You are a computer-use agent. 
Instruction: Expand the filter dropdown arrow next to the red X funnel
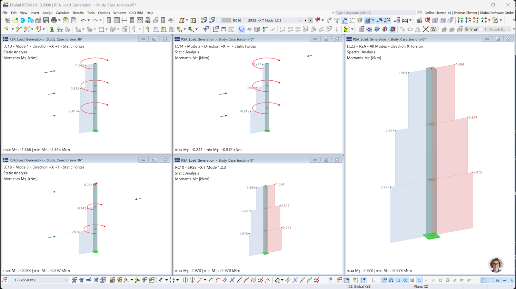pyautogui.click(x=323, y=20)
